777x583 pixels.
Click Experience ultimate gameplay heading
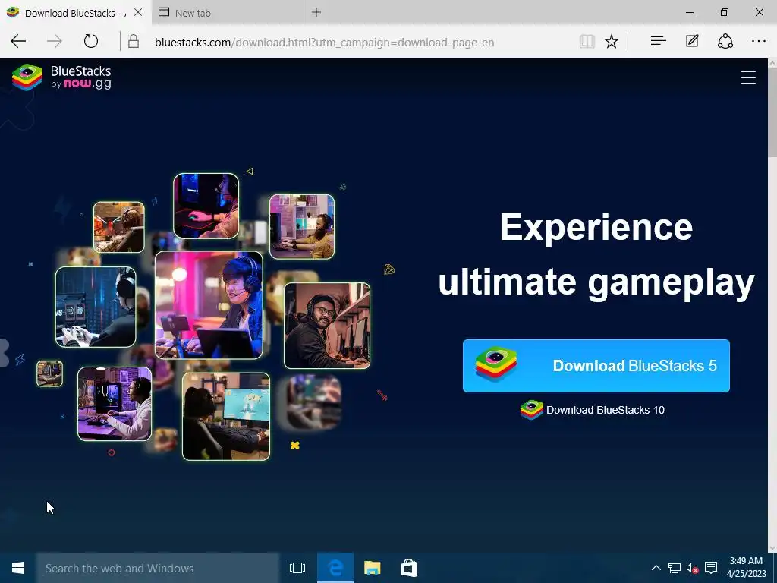(x=596, y=255)
